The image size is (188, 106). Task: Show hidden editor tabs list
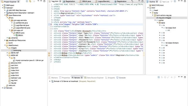point(132,1)
